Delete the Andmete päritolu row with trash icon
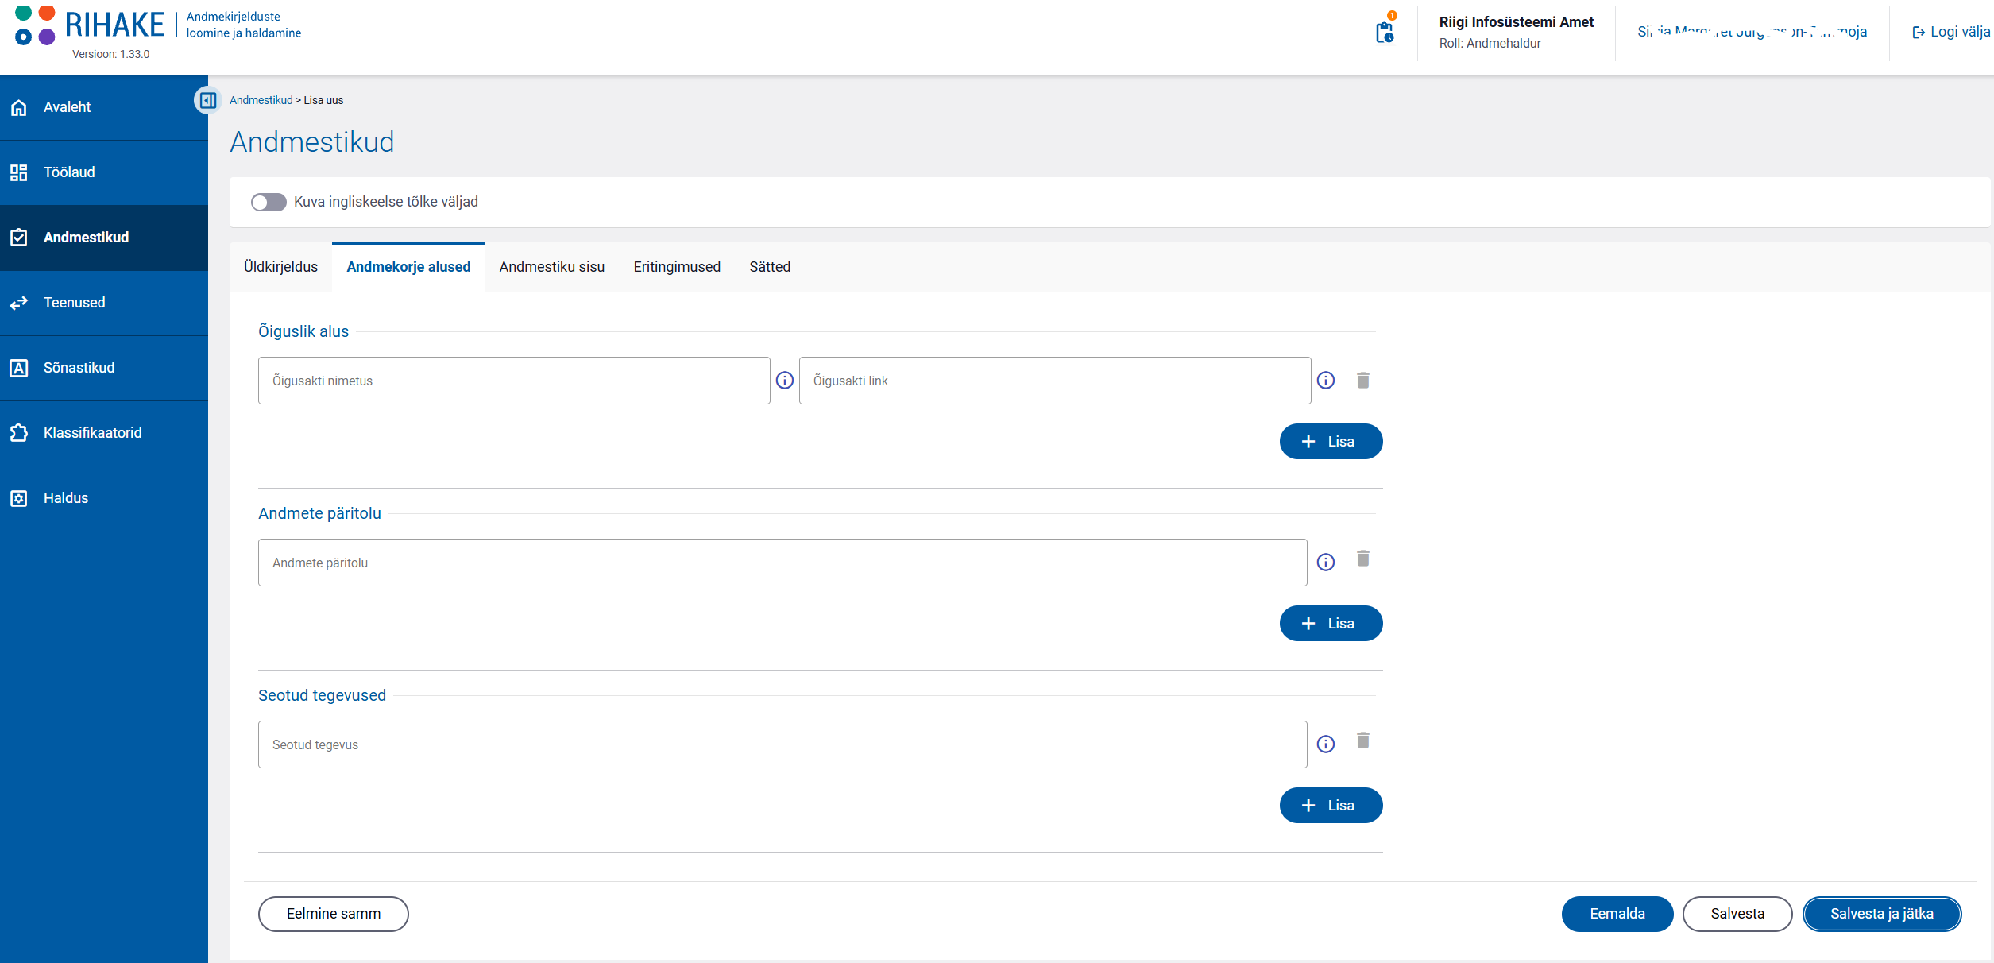This screenshot has height=963, width=1994. (1363, 559)
